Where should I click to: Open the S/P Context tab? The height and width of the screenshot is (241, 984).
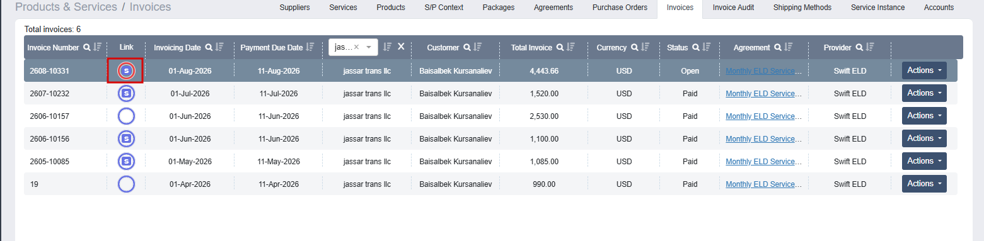tap(444, 8)
